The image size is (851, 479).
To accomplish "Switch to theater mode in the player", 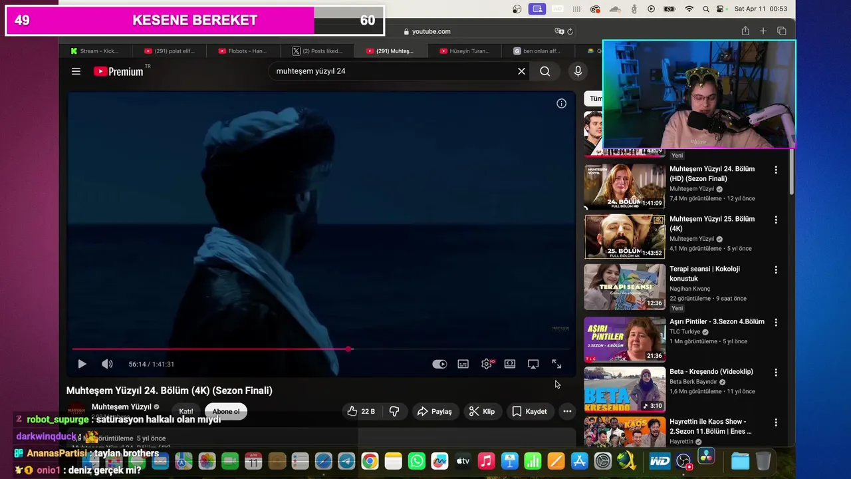I will point(510,364).
